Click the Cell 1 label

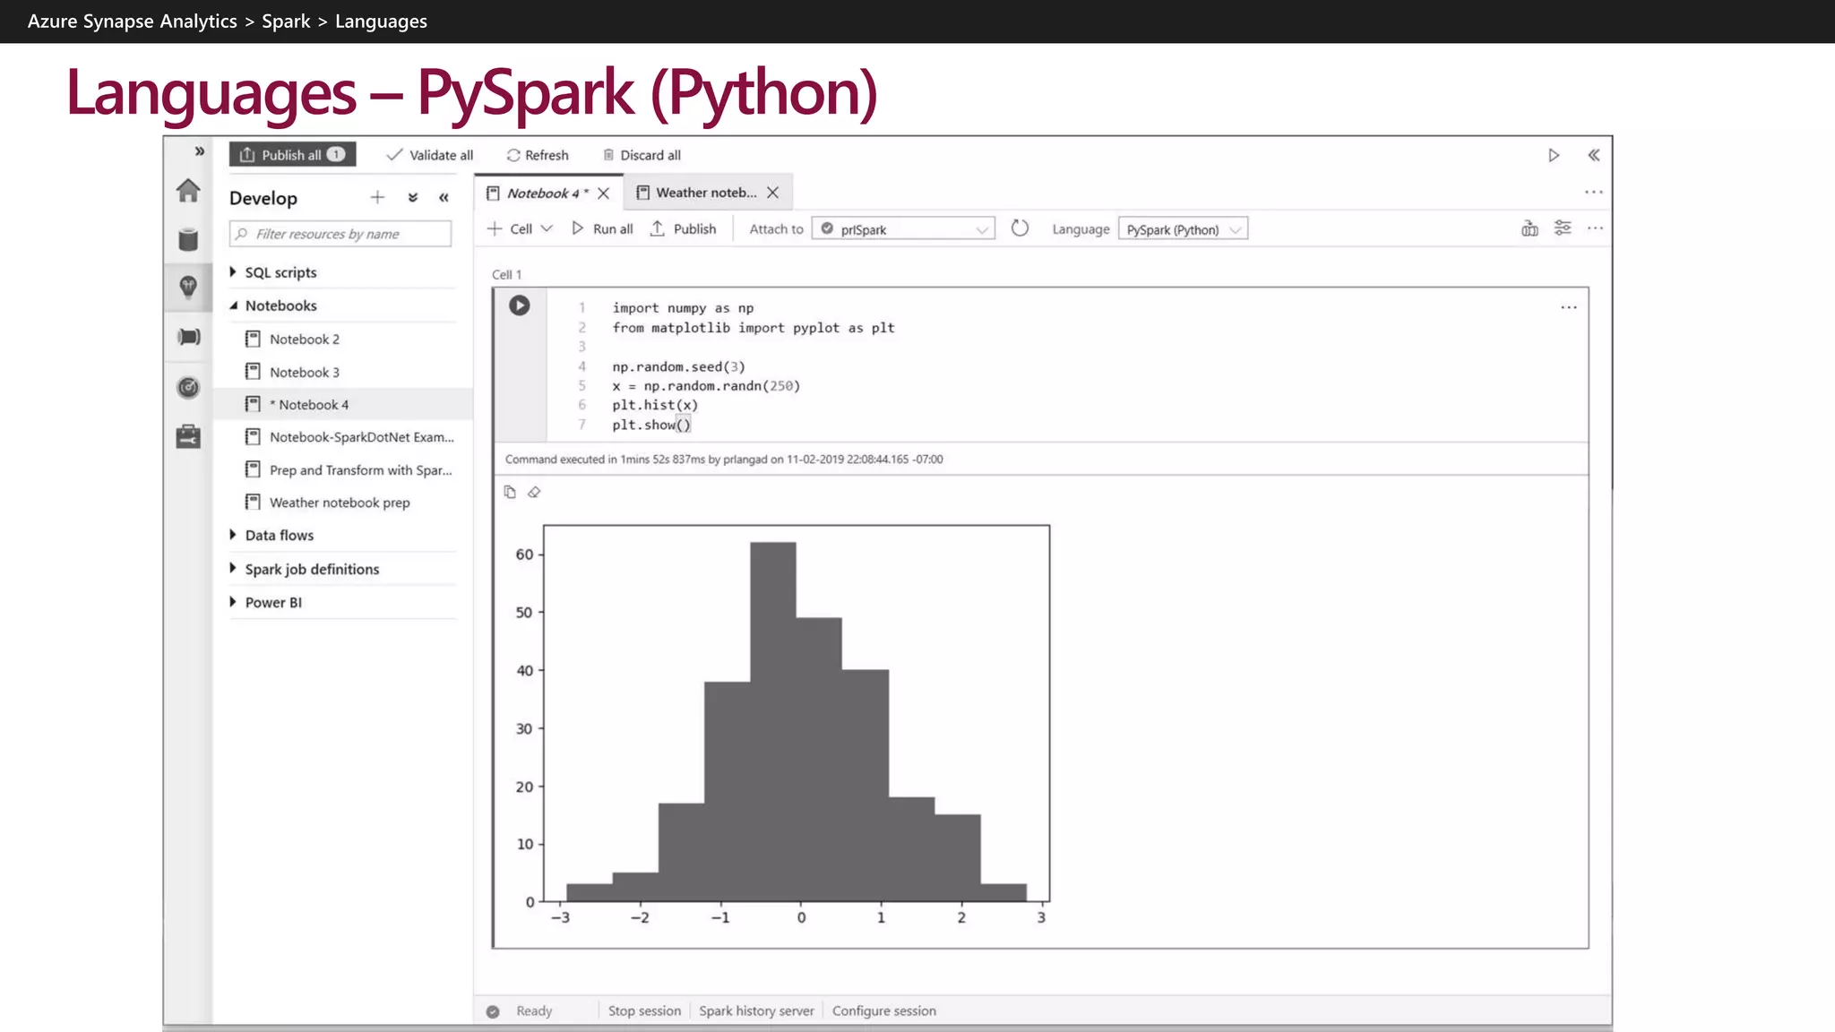tap(506, 274)
